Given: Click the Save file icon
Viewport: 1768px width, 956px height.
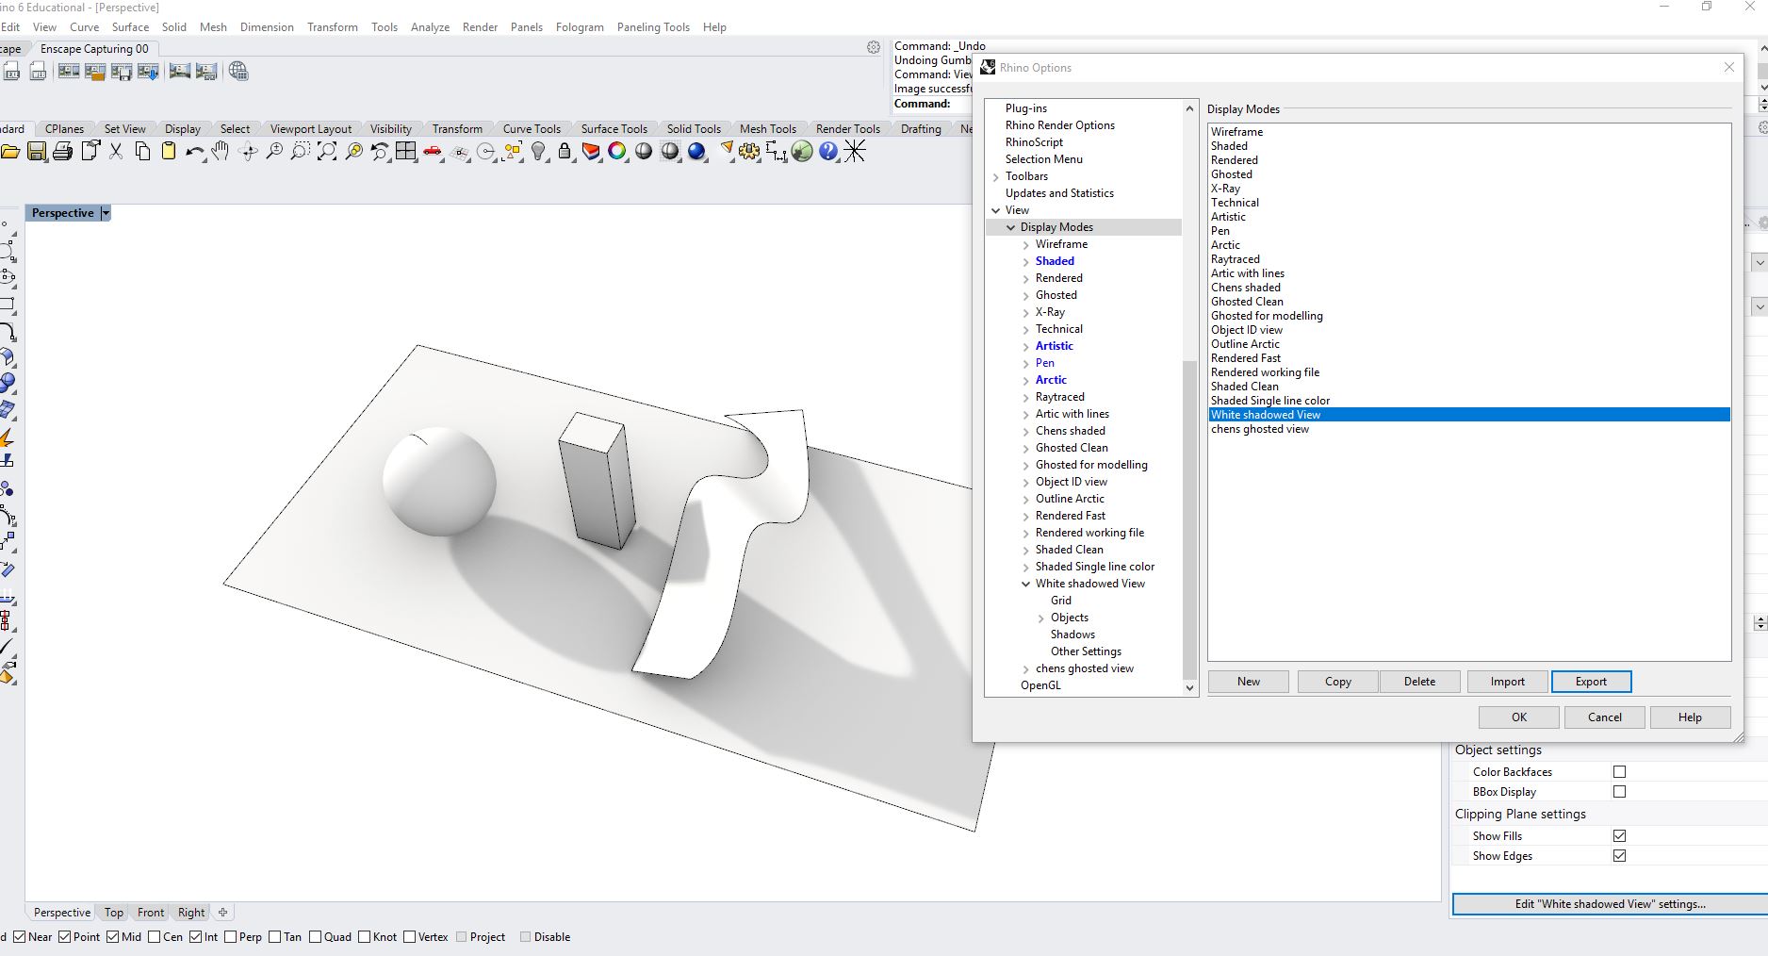Looking at the screenshot, I should pyautogui.click(x=37, y=152).
